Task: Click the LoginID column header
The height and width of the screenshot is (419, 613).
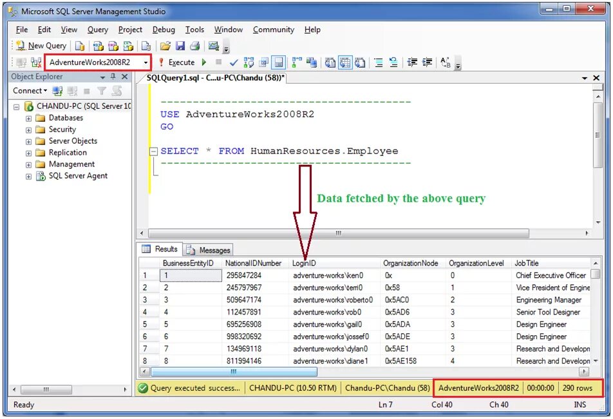Action: [334, 263]
